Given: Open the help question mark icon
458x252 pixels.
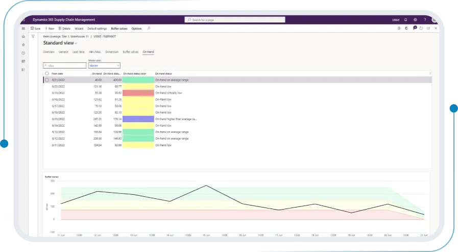Looking at the screenshot, I should coord(425,20).
